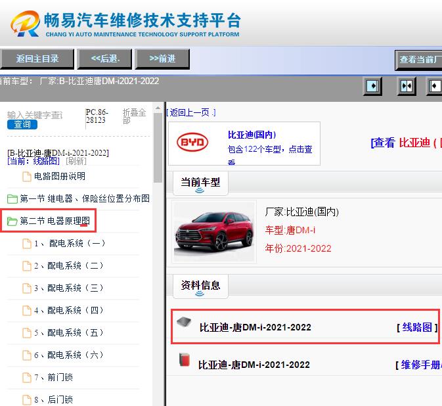This screenshot has height=406, width=442.
Task: Click page icon beside 配电系统（三）
Action: tap(27, 288)
